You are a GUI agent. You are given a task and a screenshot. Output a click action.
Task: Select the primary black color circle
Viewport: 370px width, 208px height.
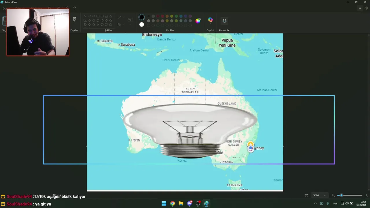click(x=142, y=17)
